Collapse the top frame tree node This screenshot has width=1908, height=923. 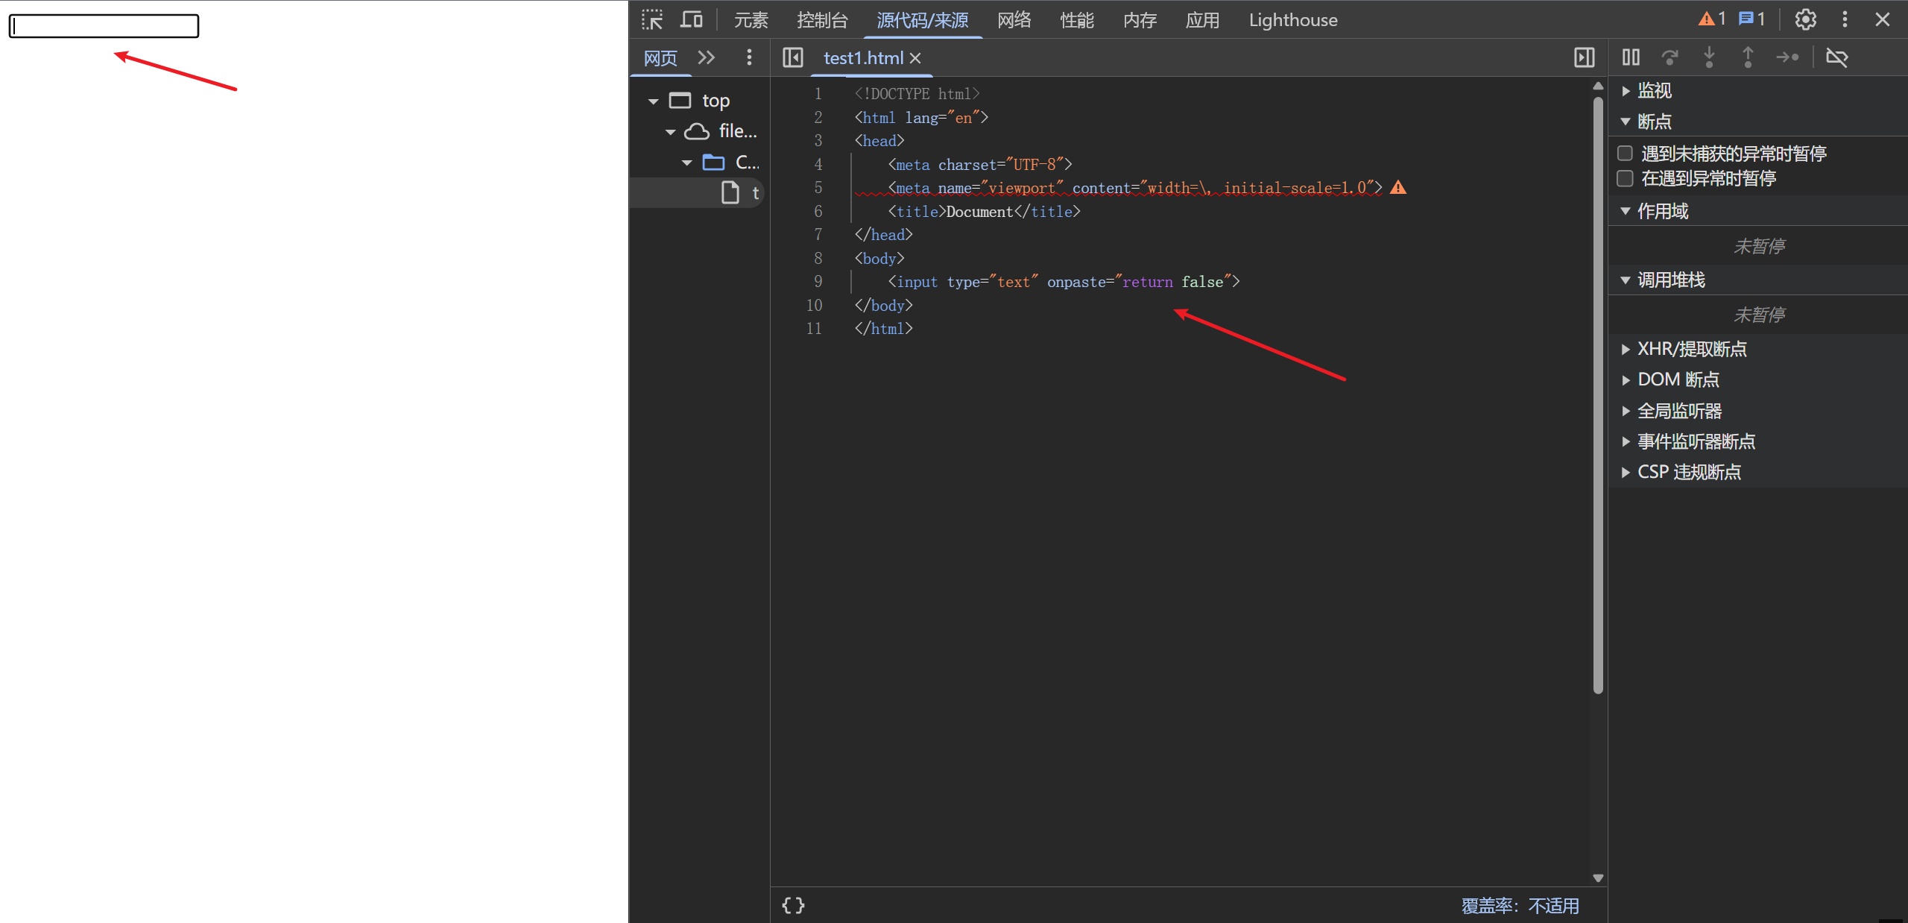(x=654, y=101)
